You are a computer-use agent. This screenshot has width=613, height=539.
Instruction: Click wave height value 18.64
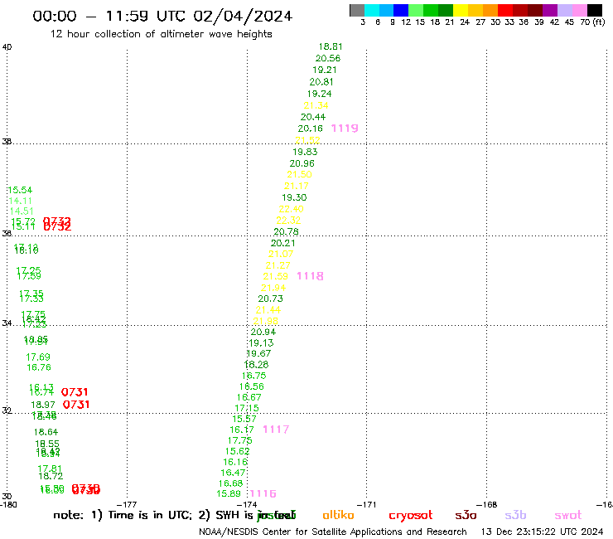pos(46,432)
